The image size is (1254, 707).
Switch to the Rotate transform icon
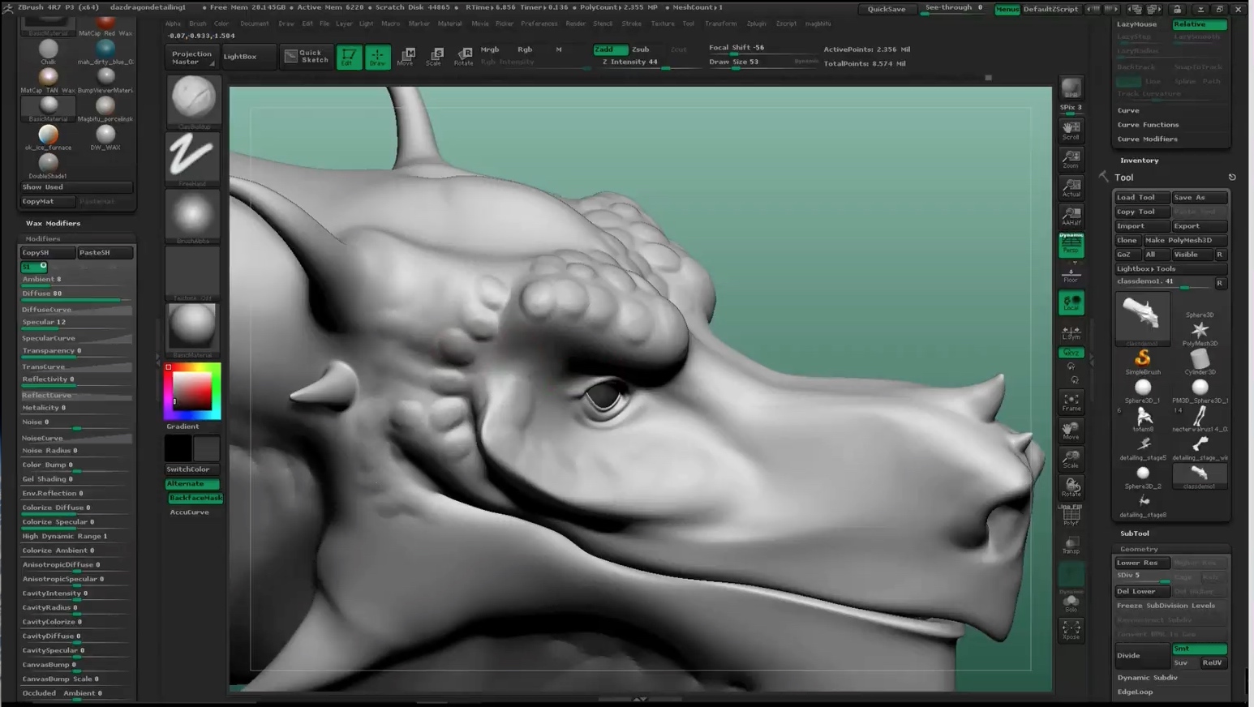tap(463, 57)
